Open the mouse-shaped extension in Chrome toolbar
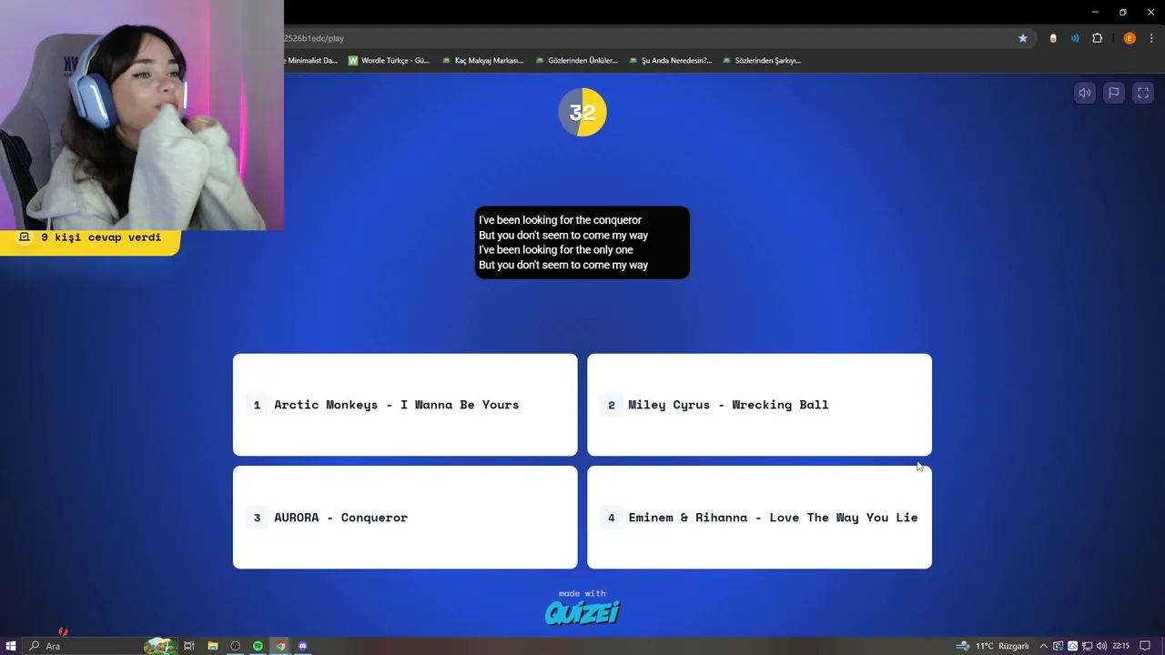 pos(1053,38)
